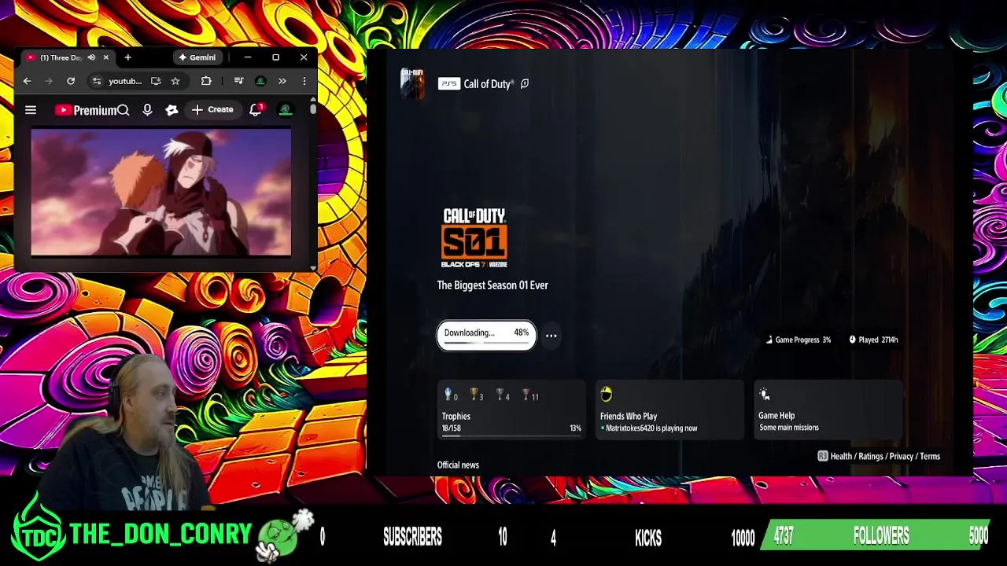Click the YouTube Create button
1007x566 pixels.
pyautogui.click(x=212, y=110)
